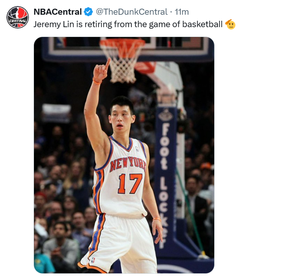Image resolution: width=301 pixels, height=276 pixels.
Task: Open the attached basketball photo
Action: (124, 155)
